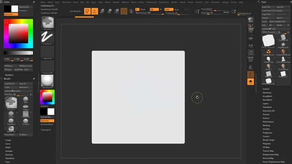Select the SimpleBrush tool thumbnail
The height and width of the screenshot is (164, 292).
click(x=269, y=52)
